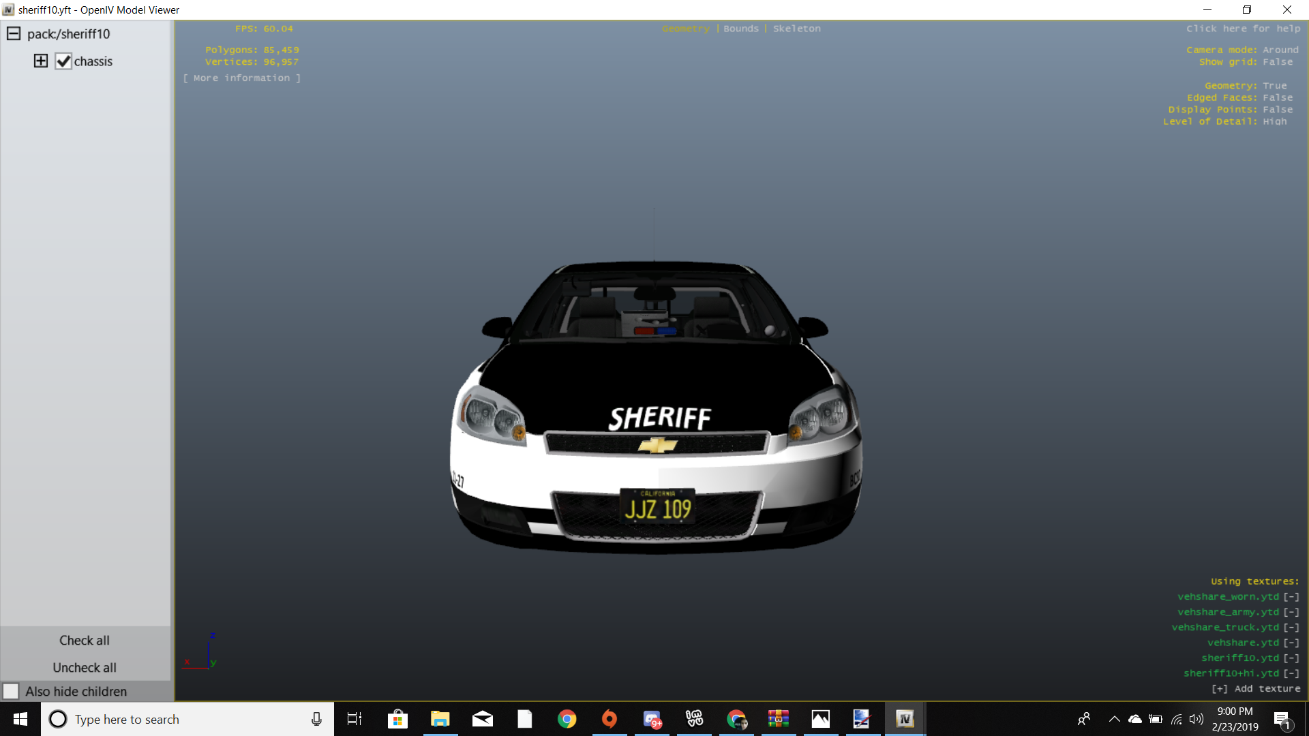Viewport: 1309px width, 736px height.
Task: Open WinRAR from the taskbar
Action: (778, 719)
